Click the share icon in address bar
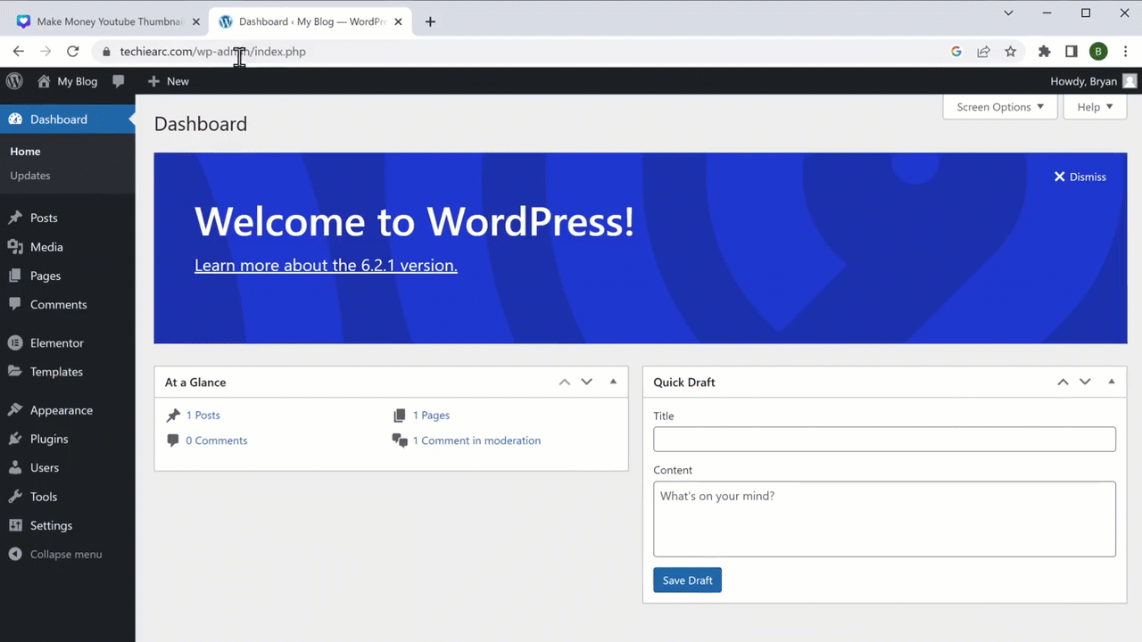This screenshot has width=1142, height=642. click(x=983, y=52)
